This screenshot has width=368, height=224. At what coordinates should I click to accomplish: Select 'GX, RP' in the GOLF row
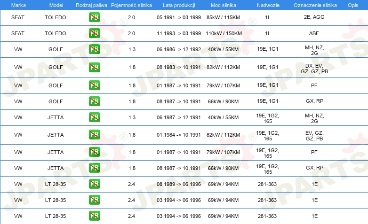(x=314, y=101)
